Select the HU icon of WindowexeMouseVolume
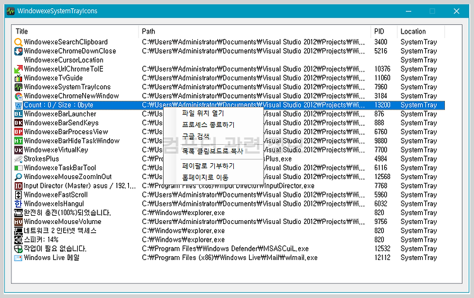 18,222
